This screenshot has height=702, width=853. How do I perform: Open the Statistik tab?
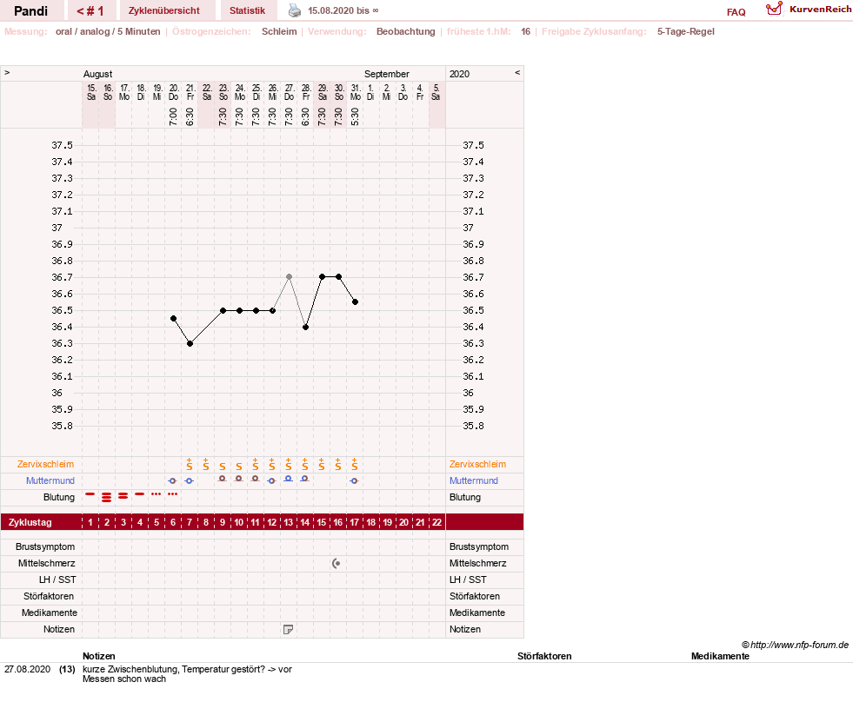pyautogui.click(x=247, y=11)
